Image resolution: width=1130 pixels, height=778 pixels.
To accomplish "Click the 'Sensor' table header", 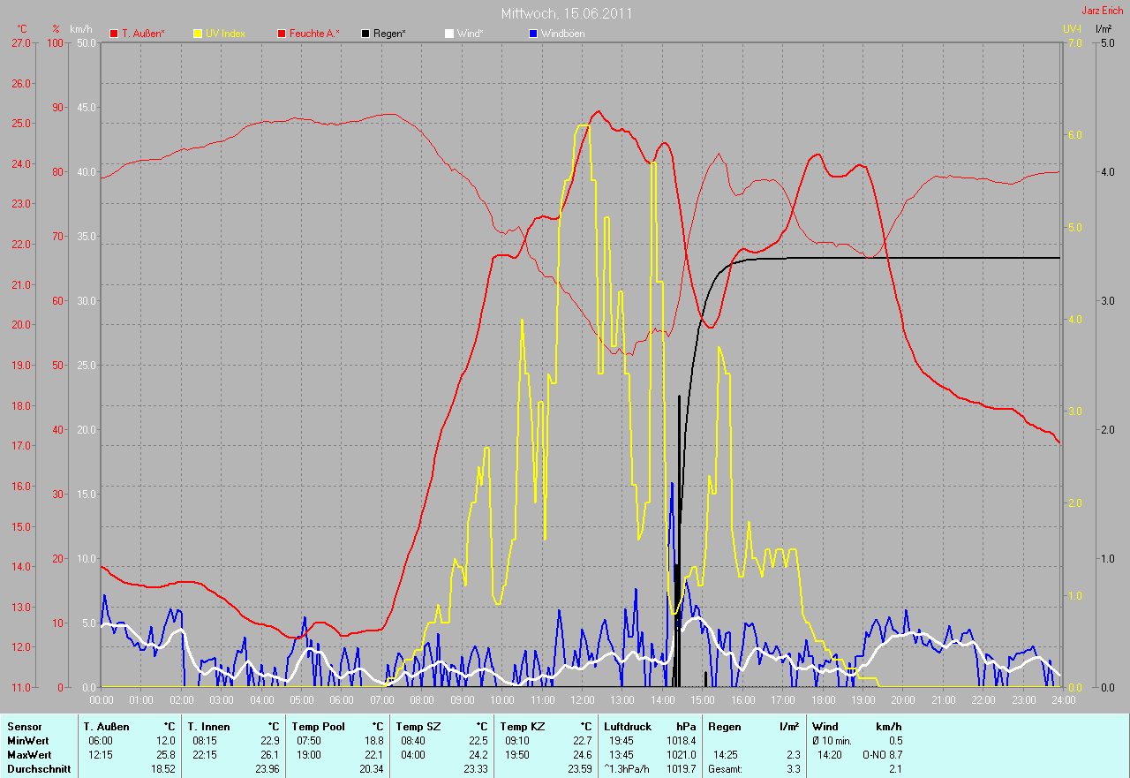I will [x=24, y=727].
